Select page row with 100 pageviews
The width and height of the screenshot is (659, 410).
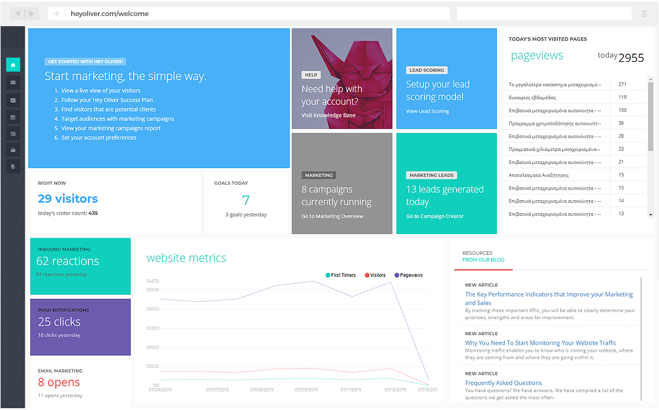click(574, 110)
